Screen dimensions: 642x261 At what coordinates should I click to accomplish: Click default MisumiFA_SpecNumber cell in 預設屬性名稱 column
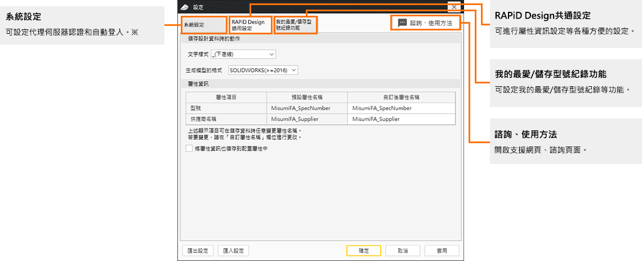click(307, 108)
